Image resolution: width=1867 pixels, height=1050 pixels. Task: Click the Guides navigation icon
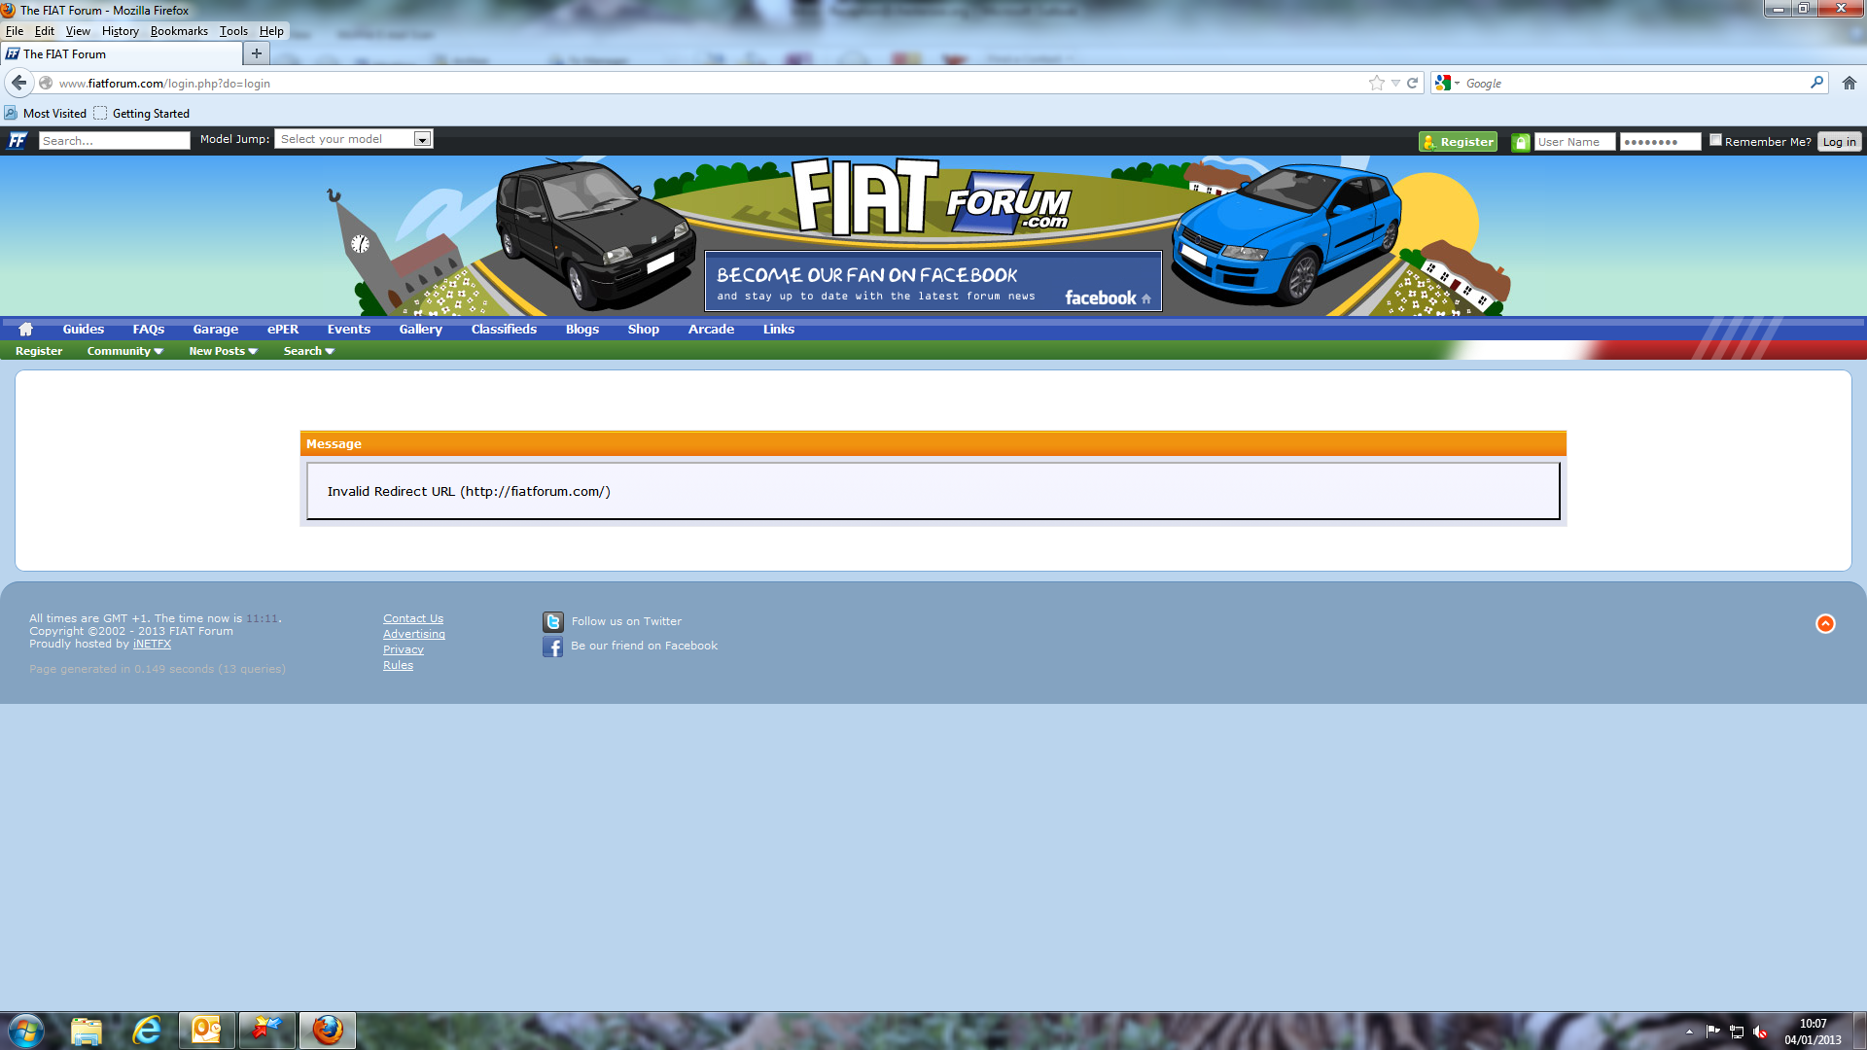click(84, 329)
